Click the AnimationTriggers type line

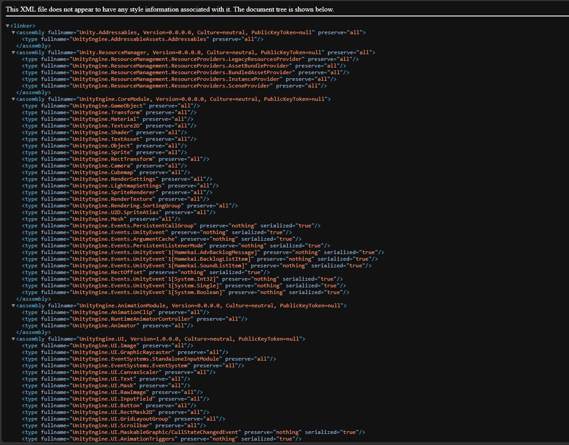pos(162,439)
